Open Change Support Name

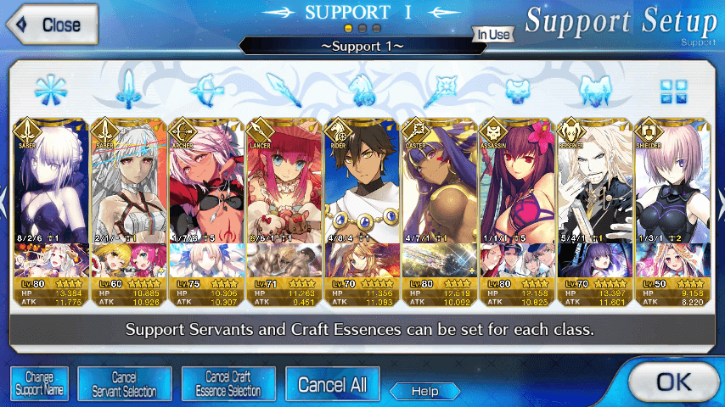click(39, 383)
